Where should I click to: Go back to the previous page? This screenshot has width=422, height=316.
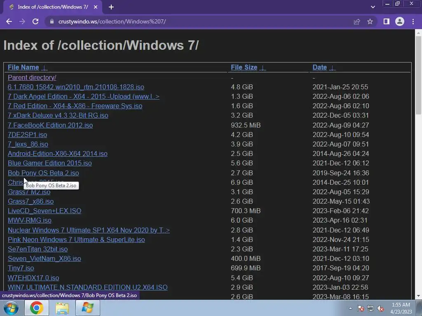tap(9, 21)
